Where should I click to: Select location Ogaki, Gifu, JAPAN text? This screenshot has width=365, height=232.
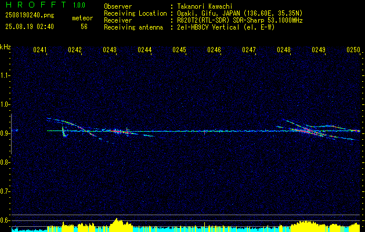[240, 13]
